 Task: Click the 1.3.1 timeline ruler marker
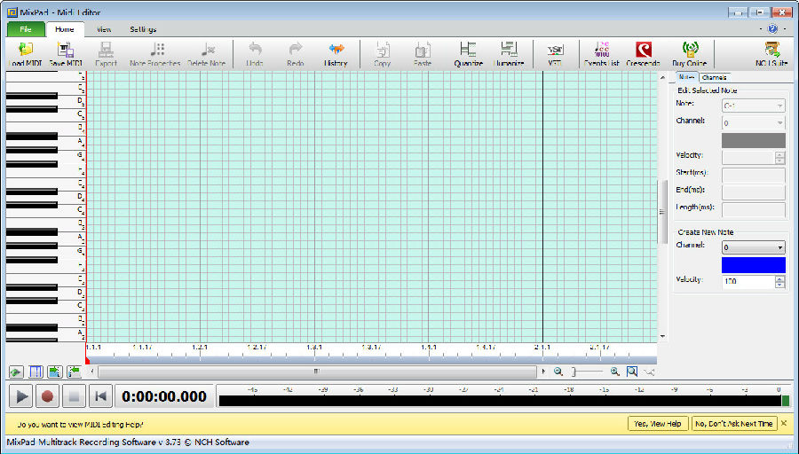[x=314, y=348]
